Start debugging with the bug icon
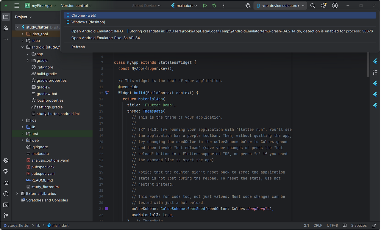The height and width of the screenshot is (230, 381). click(x=214, y=5)
